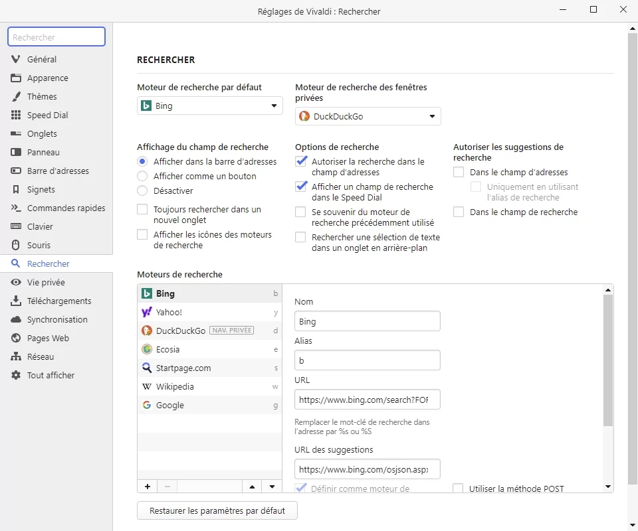Click the Alias field containing b
638x531 pixels.
tap(368, 360)
